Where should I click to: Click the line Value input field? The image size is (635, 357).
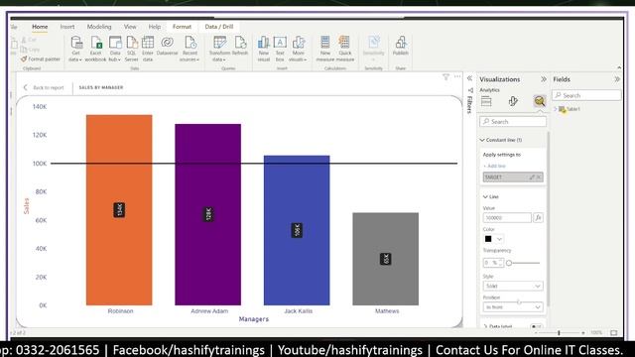(x=507, y=218)
